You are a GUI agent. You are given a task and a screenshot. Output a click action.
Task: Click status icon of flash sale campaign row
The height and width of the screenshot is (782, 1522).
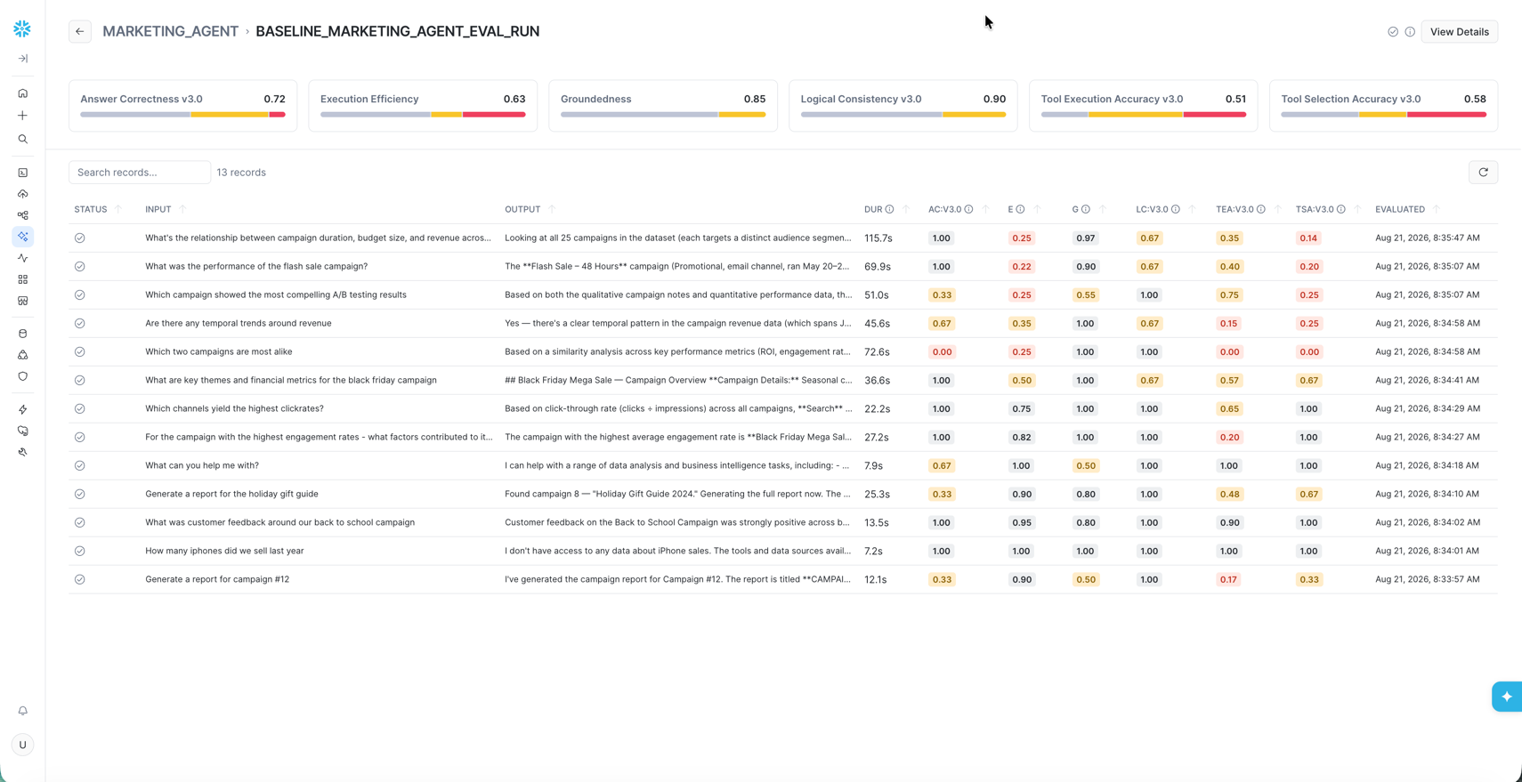point(80,267)
